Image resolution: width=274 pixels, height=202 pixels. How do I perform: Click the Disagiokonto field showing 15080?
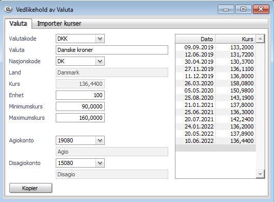76,163
